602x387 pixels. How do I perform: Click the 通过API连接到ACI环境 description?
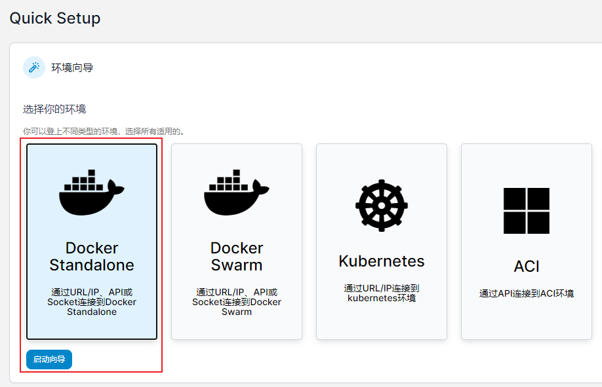click(527, 293)
